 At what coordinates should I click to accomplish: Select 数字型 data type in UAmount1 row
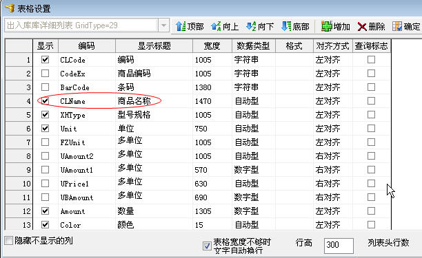pyautogui.click(x=254, y=170)
